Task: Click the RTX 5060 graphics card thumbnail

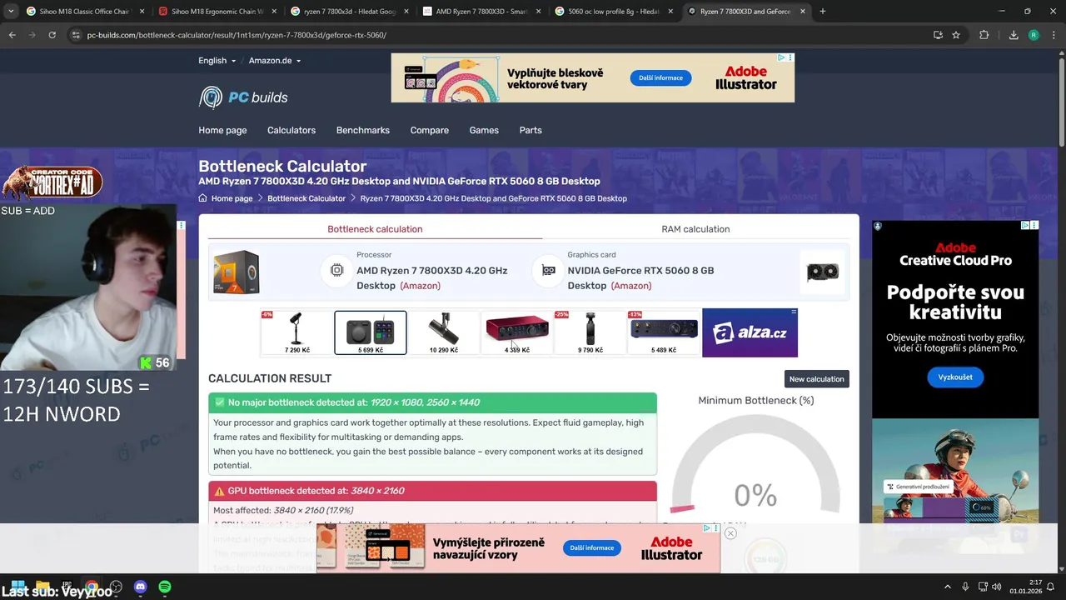Action: (823, 272)
